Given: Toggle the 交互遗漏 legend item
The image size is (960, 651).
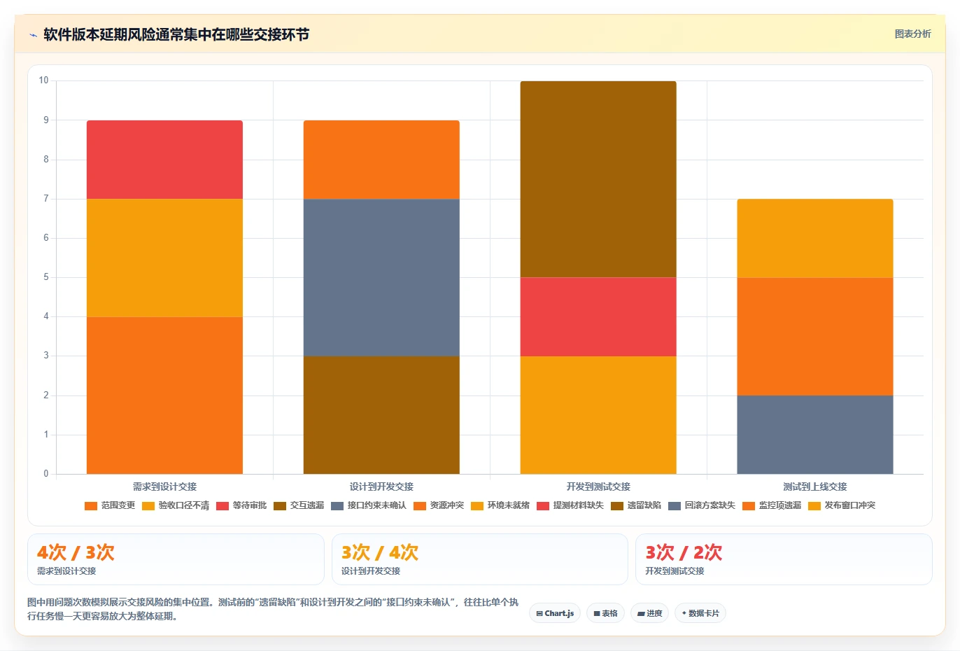Looking at the screenshot, I should point(299,505).
